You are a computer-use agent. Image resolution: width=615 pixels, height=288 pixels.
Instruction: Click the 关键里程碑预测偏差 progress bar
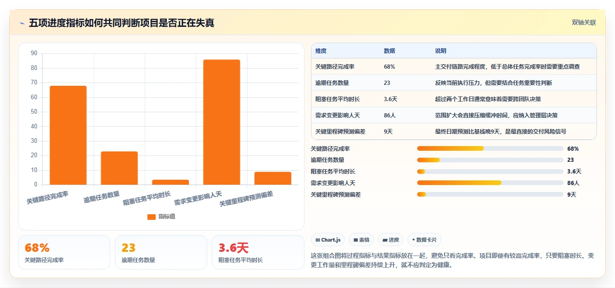coord(490,194)
